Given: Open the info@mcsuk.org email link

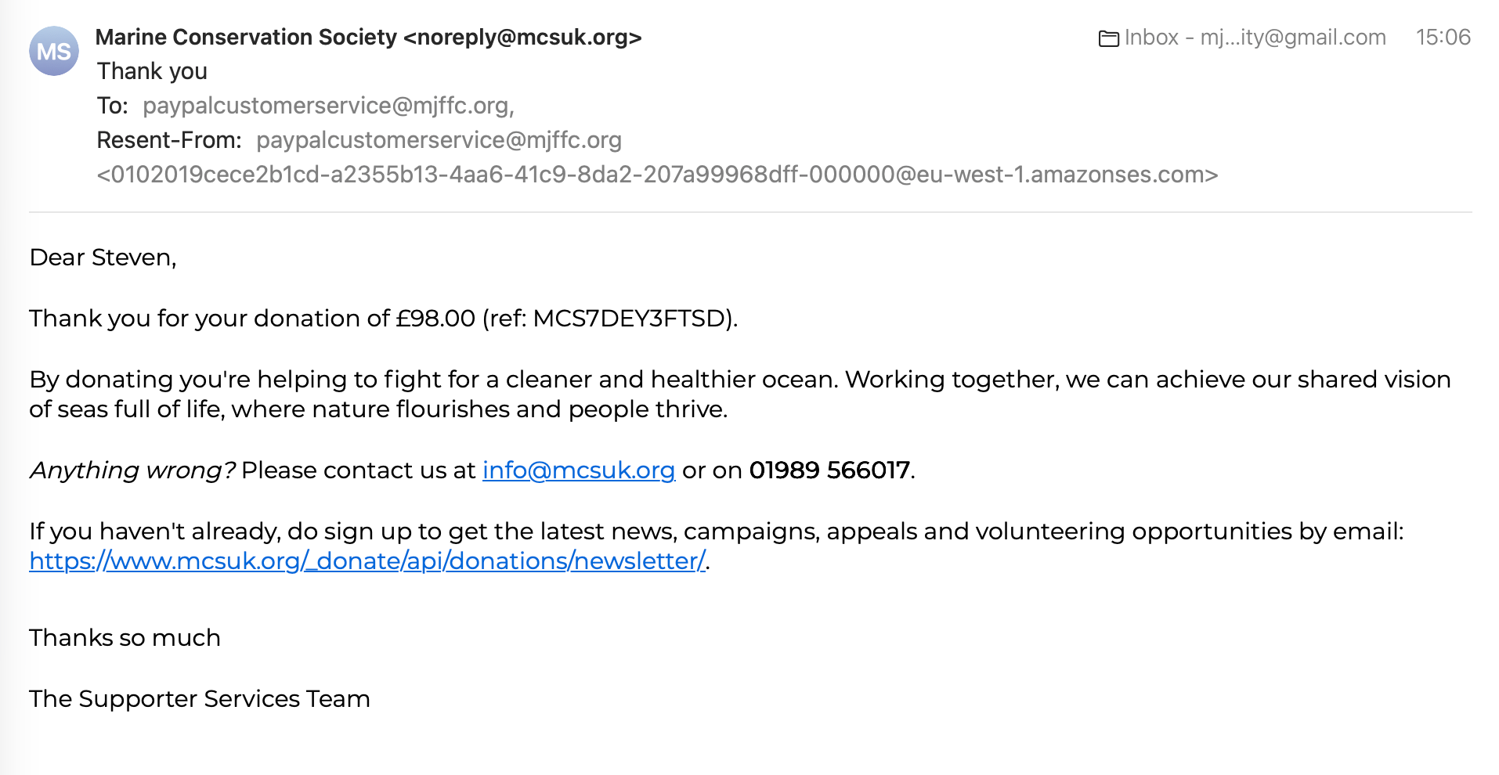Looking at the screenshot, I should point(578,470).
